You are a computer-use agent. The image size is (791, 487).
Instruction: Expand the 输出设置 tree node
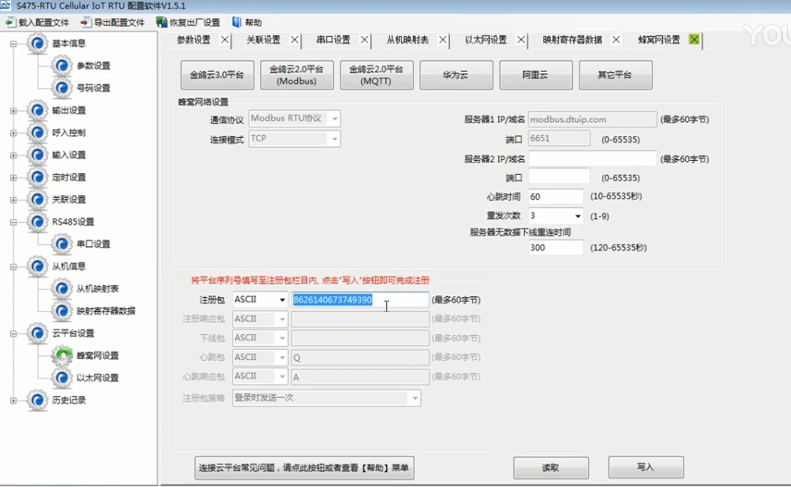(x=13, y=110)
